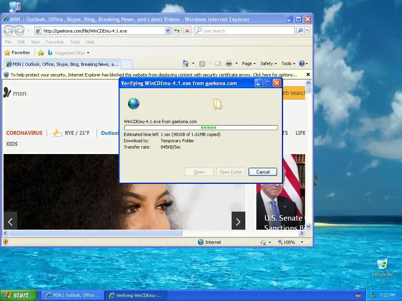Open the Safety dropdown menu
Screen dimensions: 402x301
click(269, 63)
